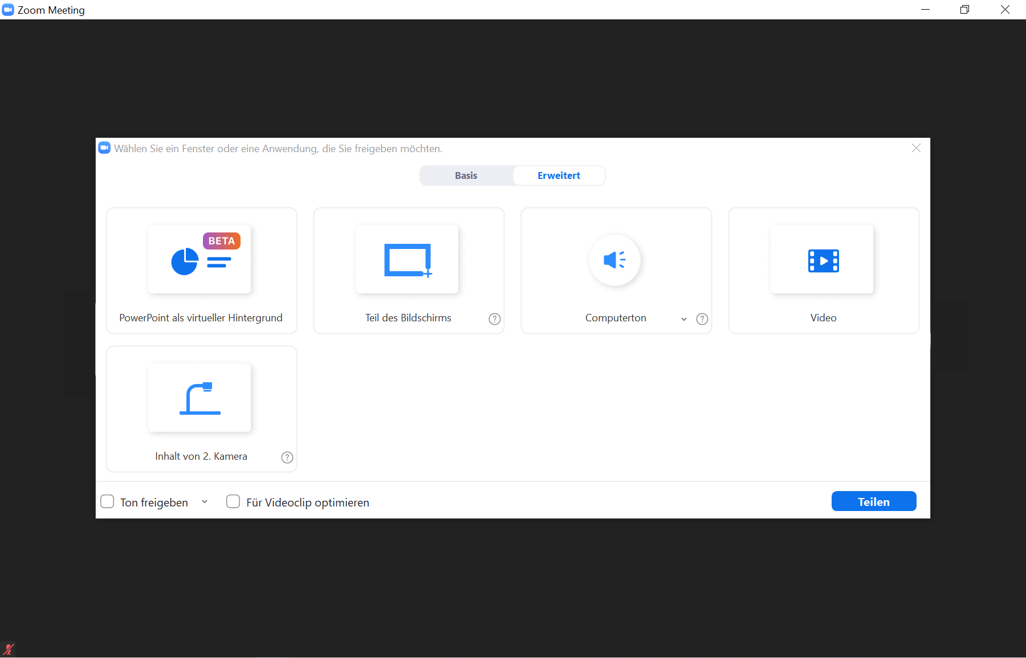Enable Für Videoclip optimieren checkbox
The image size is (1026, 658).
233,501
